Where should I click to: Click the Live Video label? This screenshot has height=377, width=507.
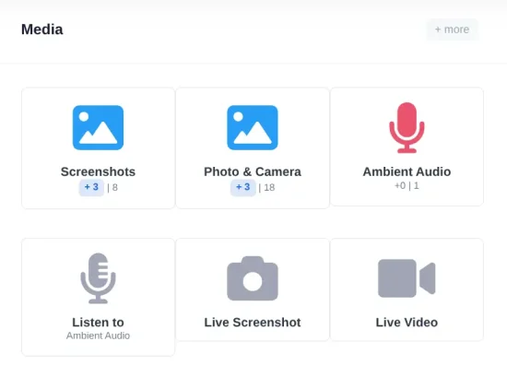pos(407,323)
